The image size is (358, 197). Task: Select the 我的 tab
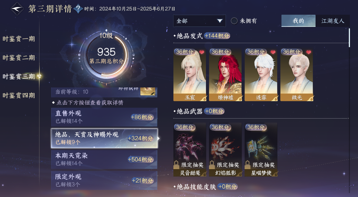(x=299, y=21)
